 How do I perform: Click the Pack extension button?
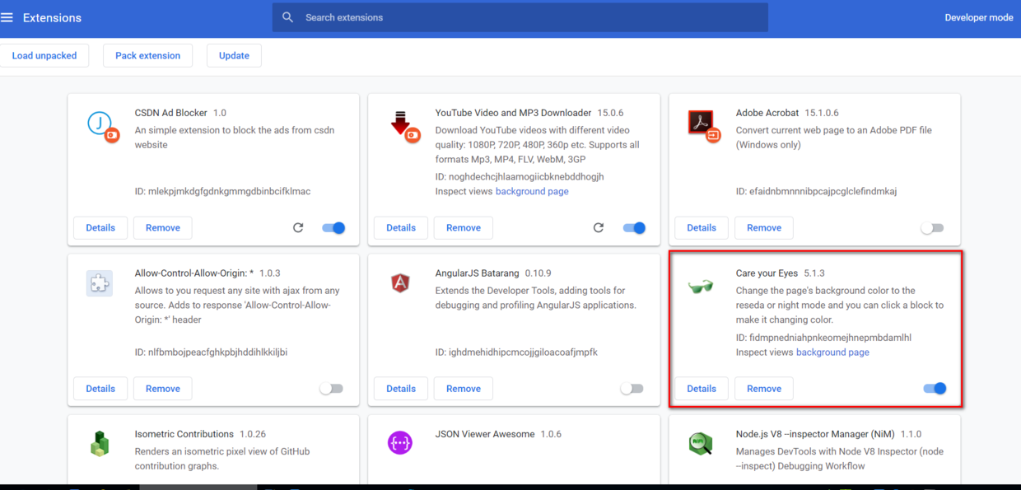point(147,56)
